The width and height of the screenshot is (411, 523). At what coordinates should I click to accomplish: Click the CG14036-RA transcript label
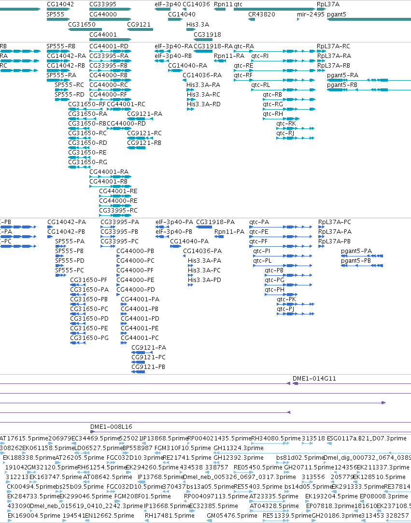click(202, 75)
